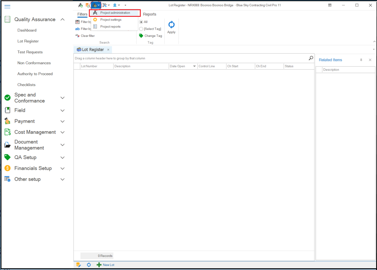The image size is (377, 270).
Task: Click the refresh icon in bottom bar
Action: pyautogui.click(x=89, y=265)
